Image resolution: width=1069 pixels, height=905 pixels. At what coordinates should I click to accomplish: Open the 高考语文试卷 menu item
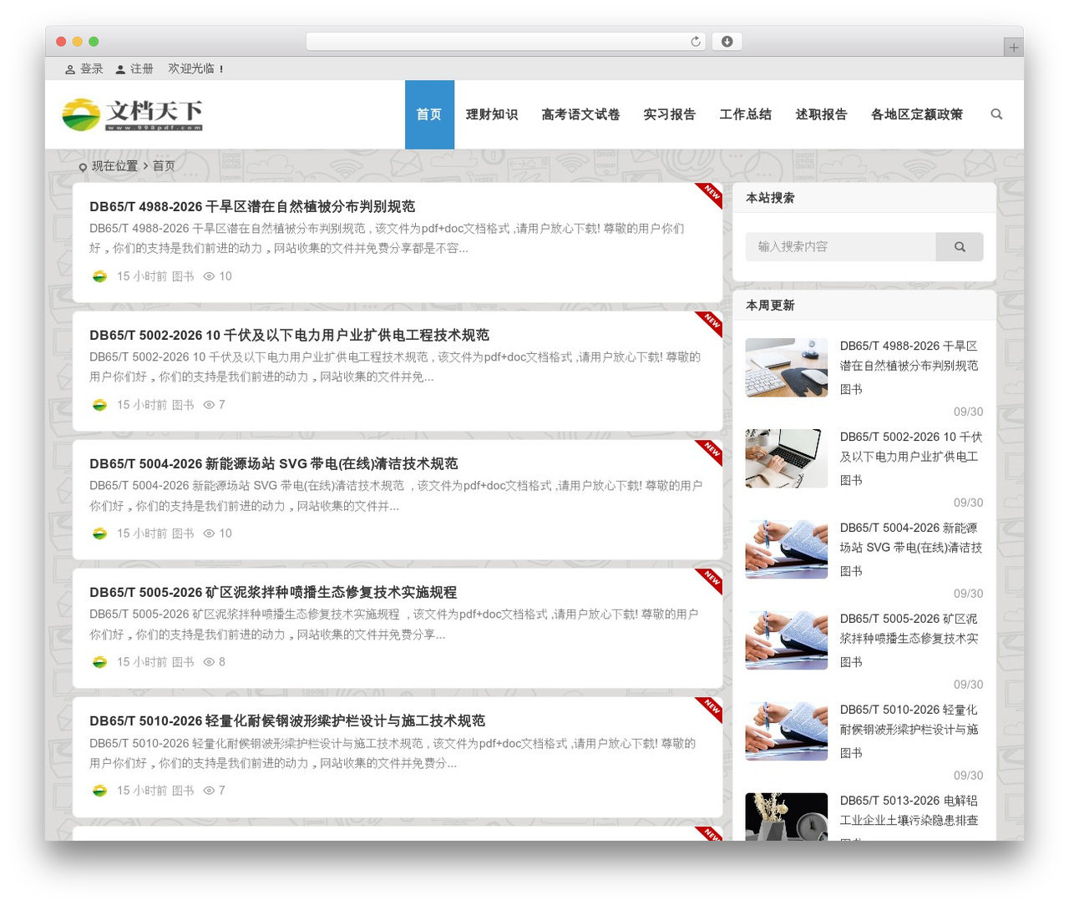click(580, 114)
